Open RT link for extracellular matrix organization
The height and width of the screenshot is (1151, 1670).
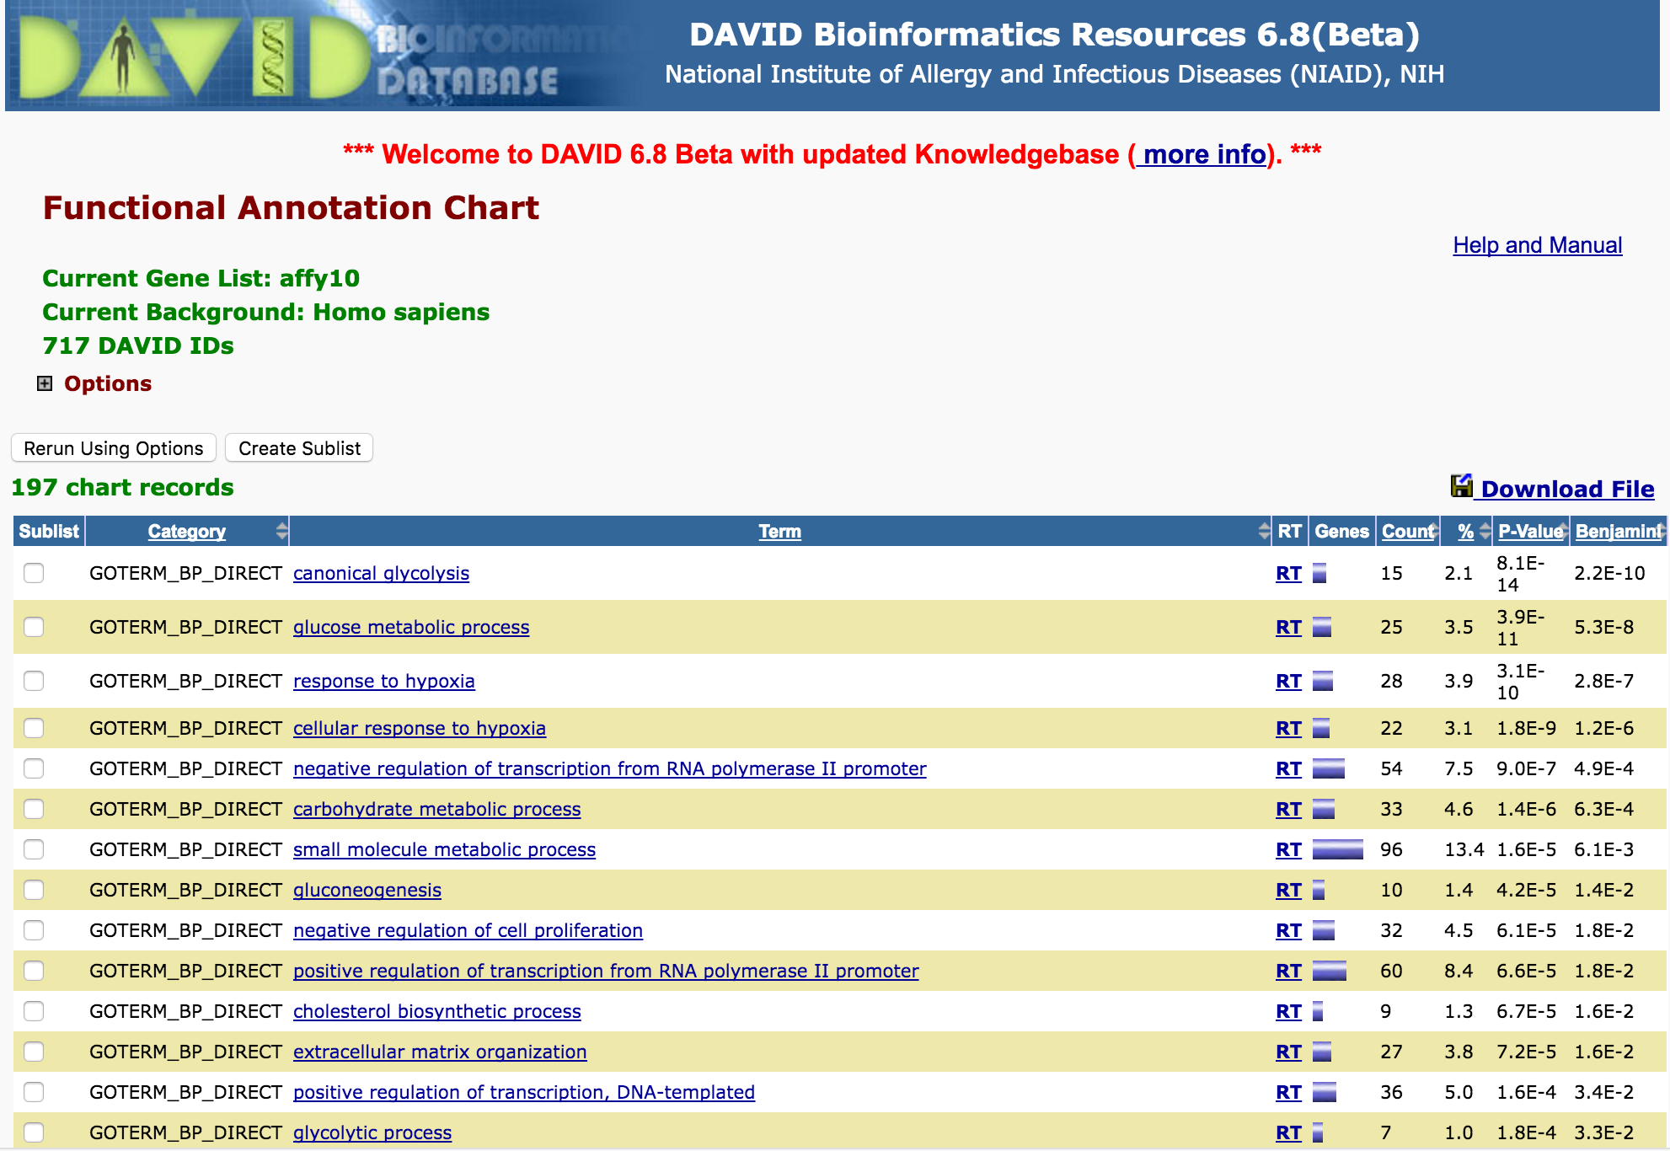1288,1052
